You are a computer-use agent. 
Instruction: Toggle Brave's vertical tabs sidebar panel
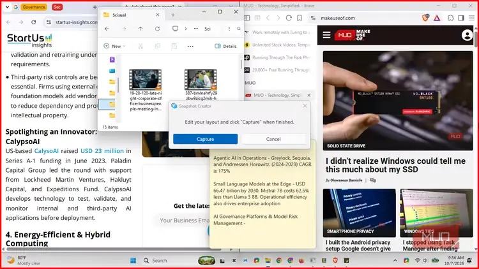(x=247, y=18)
